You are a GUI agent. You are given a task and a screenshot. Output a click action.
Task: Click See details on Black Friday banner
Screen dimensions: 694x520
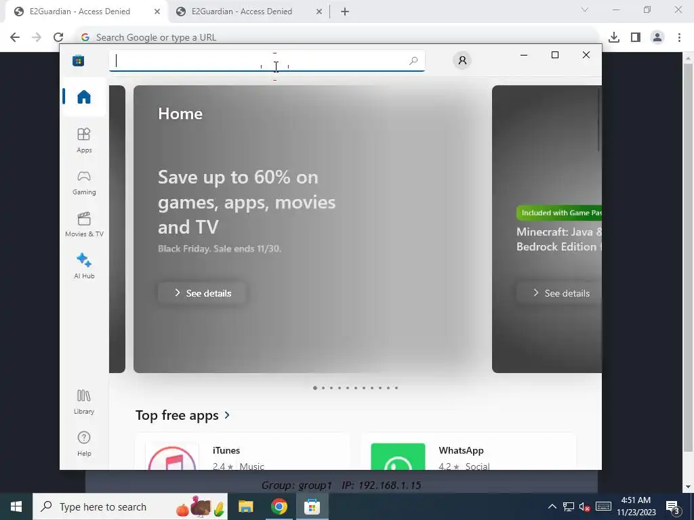(202, 292)
